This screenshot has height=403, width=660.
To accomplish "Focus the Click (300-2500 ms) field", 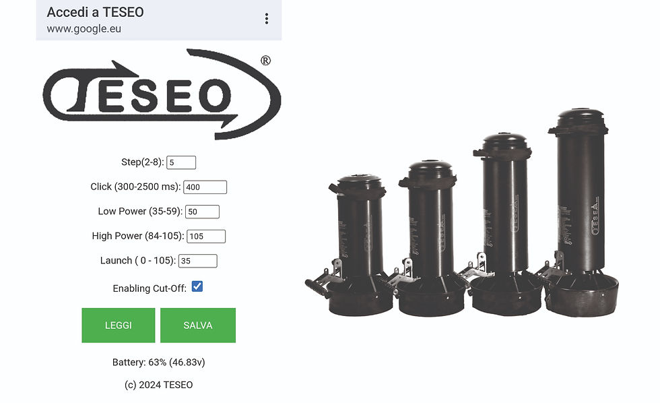I will (205, 187).
